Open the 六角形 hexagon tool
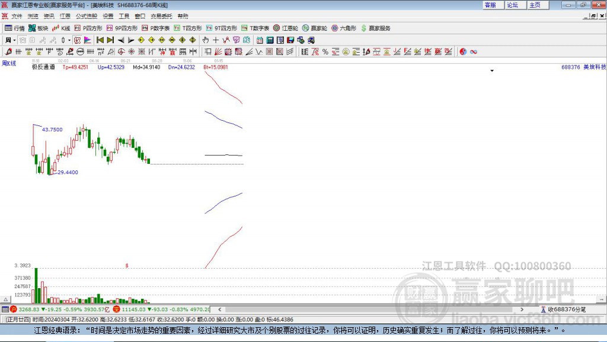607x342 pixels. point(344,28)
